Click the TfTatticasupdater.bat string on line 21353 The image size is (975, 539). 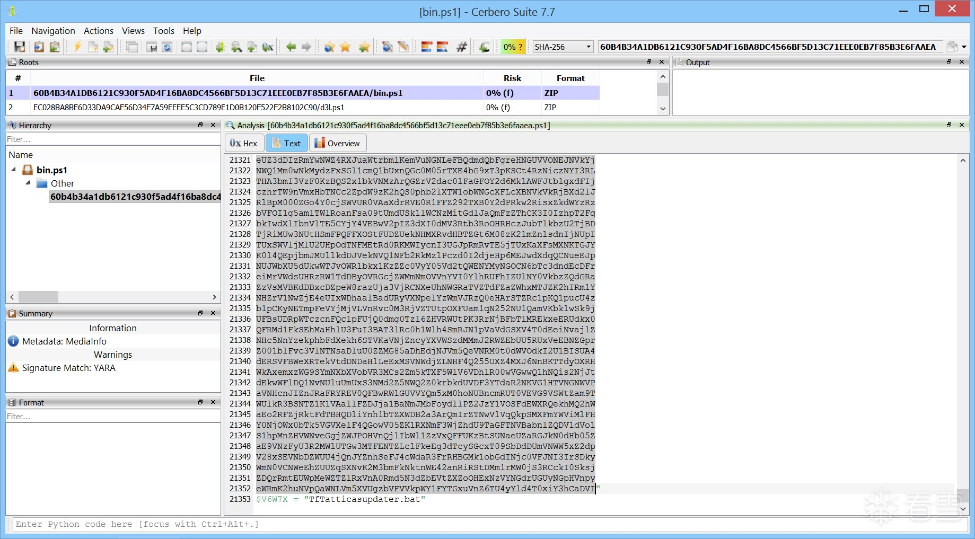[x=365, y=499]
